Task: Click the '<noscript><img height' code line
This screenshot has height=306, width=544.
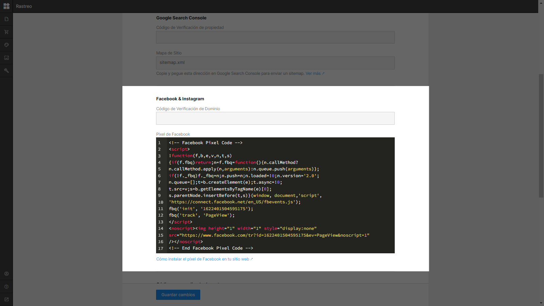Action: [x=243, y=228]
